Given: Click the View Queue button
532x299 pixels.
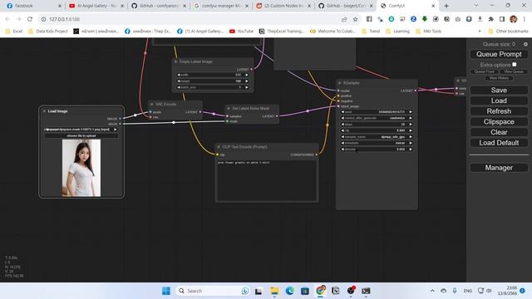Looking at the screenshot, I should pyautogui.click(x=514, y=71).
